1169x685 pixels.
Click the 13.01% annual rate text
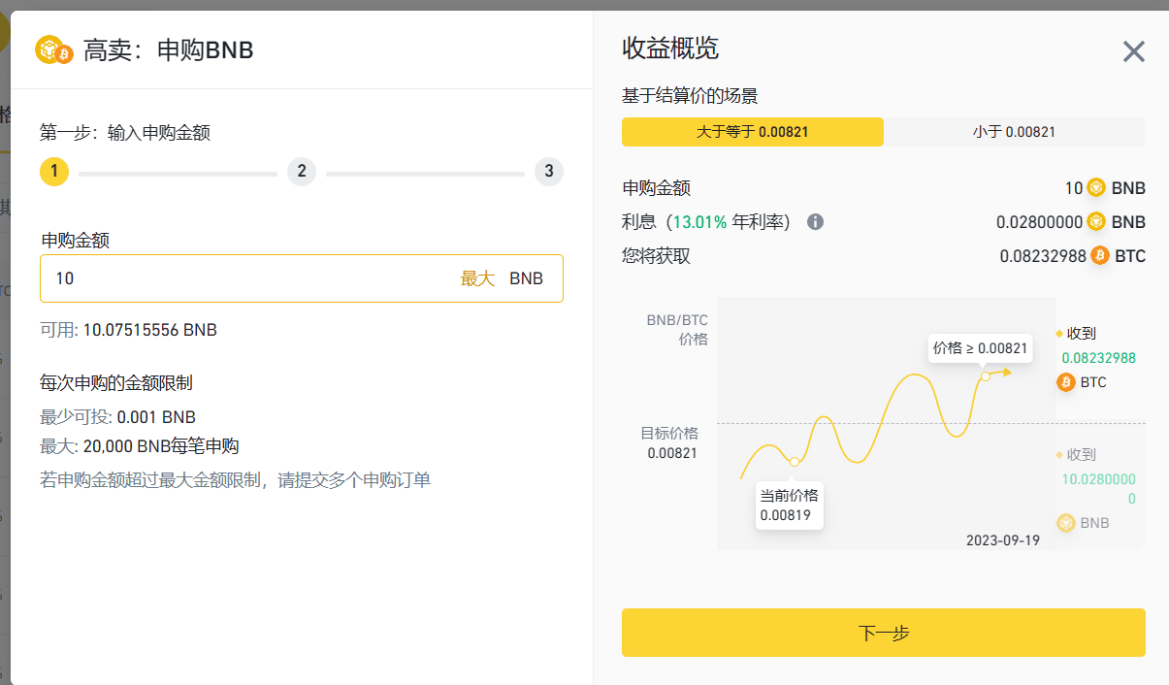[699, 222]
